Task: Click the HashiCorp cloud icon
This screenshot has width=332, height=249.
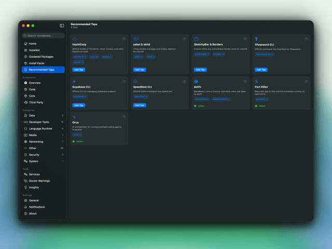Action: tap(75, 39)
